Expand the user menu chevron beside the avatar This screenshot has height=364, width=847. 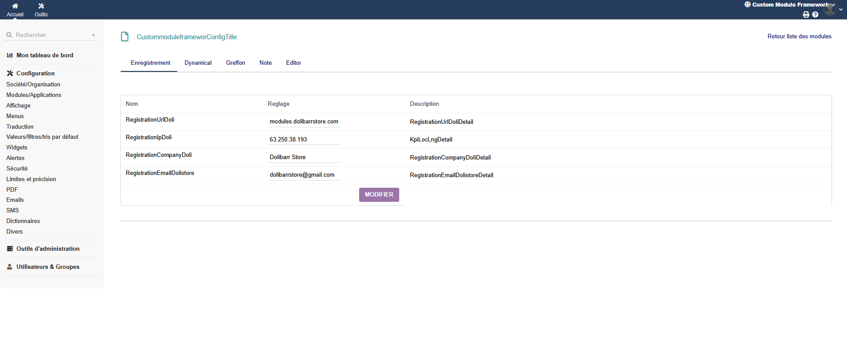841,10
